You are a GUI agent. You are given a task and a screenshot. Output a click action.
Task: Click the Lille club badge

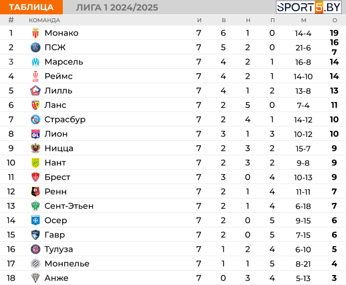click(x=36, y=91)
